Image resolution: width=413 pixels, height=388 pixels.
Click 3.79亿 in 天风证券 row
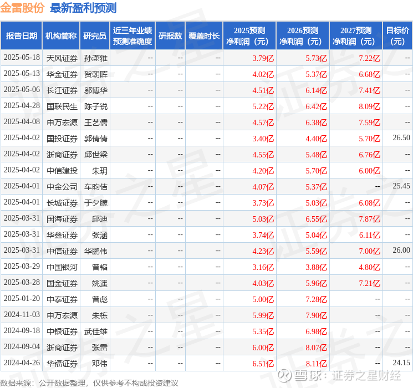pyautogui.click(x=263, y=58)
